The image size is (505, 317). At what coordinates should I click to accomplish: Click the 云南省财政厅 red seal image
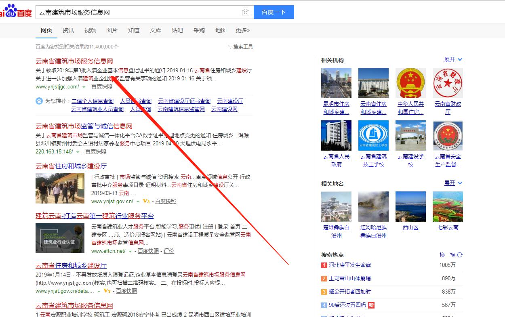pos(448,83)
